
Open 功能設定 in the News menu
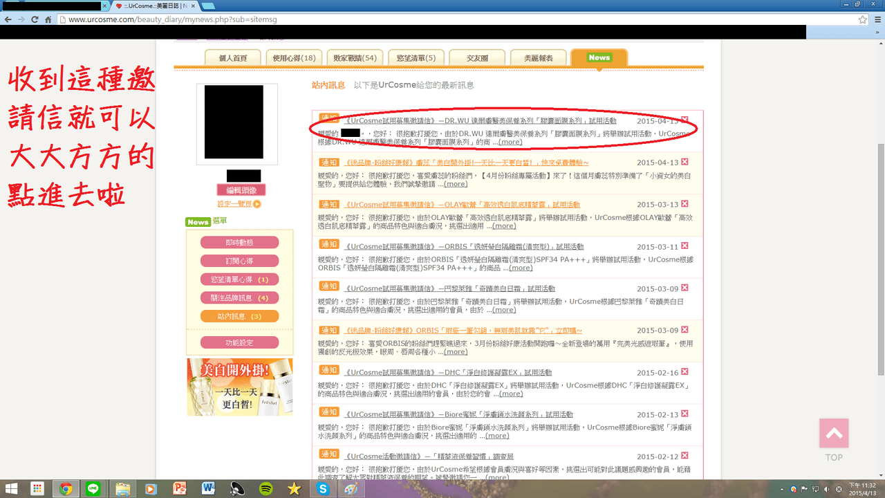tap(239, 342)
